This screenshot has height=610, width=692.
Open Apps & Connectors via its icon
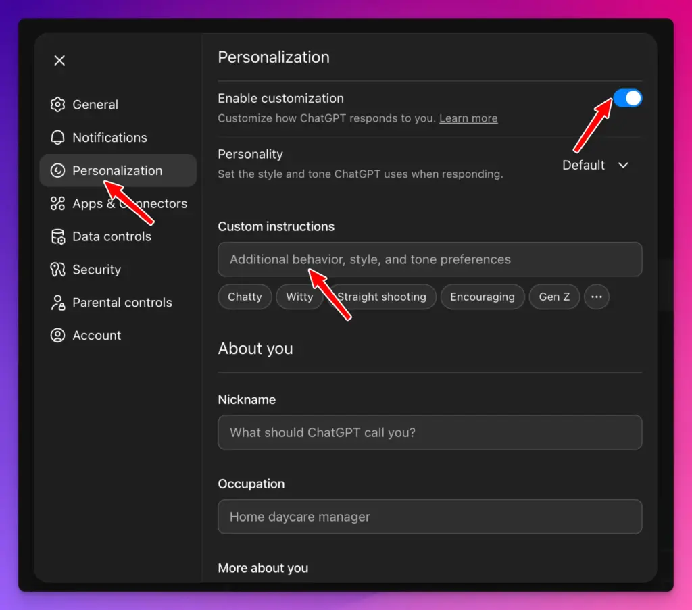point(58,203)
